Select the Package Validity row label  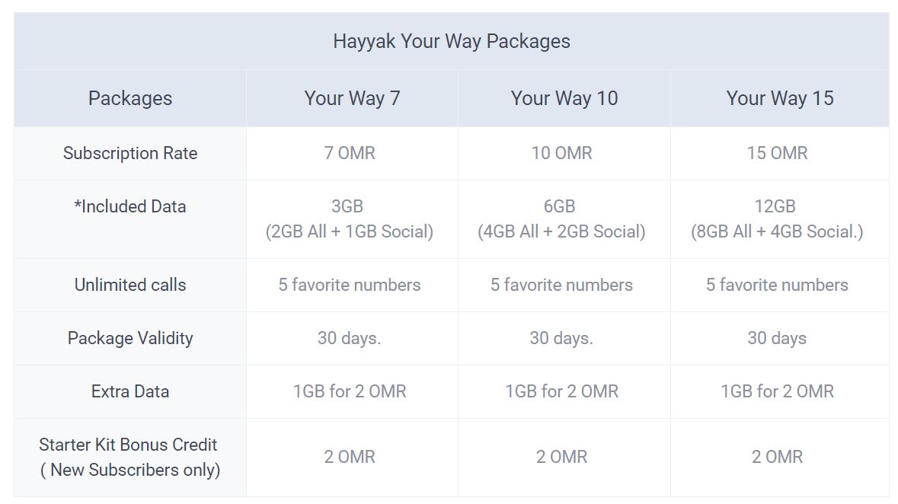[130, 338]
